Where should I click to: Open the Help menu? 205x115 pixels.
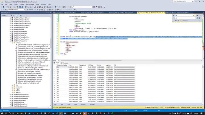tap(49, 4)
